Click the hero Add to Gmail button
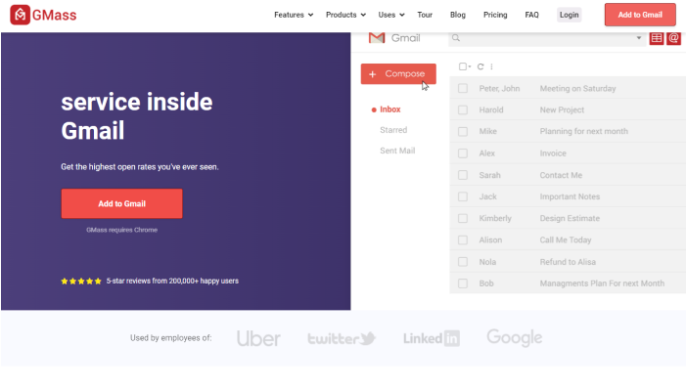Screen dimensions: 686x391 121,203
